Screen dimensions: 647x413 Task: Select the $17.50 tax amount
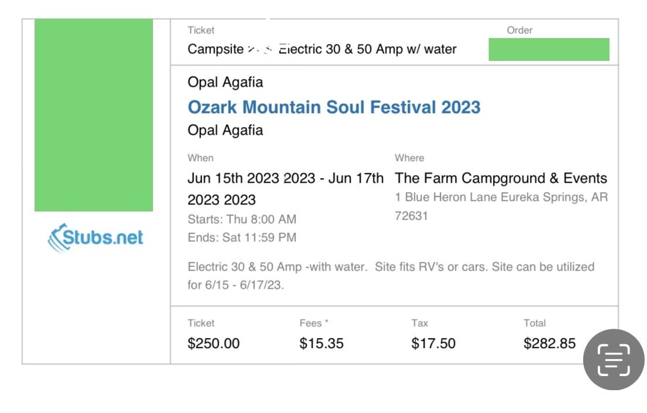pos(433,343)
